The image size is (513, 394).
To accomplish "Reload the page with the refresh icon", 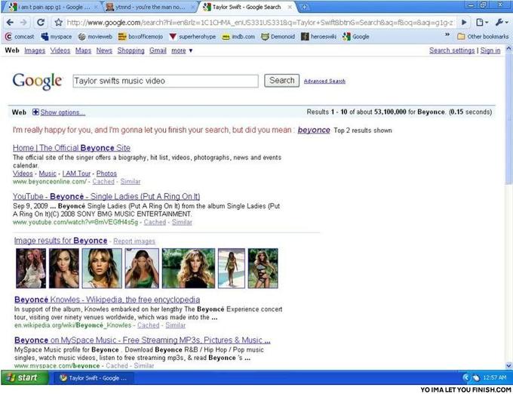I will coord(41,23).
